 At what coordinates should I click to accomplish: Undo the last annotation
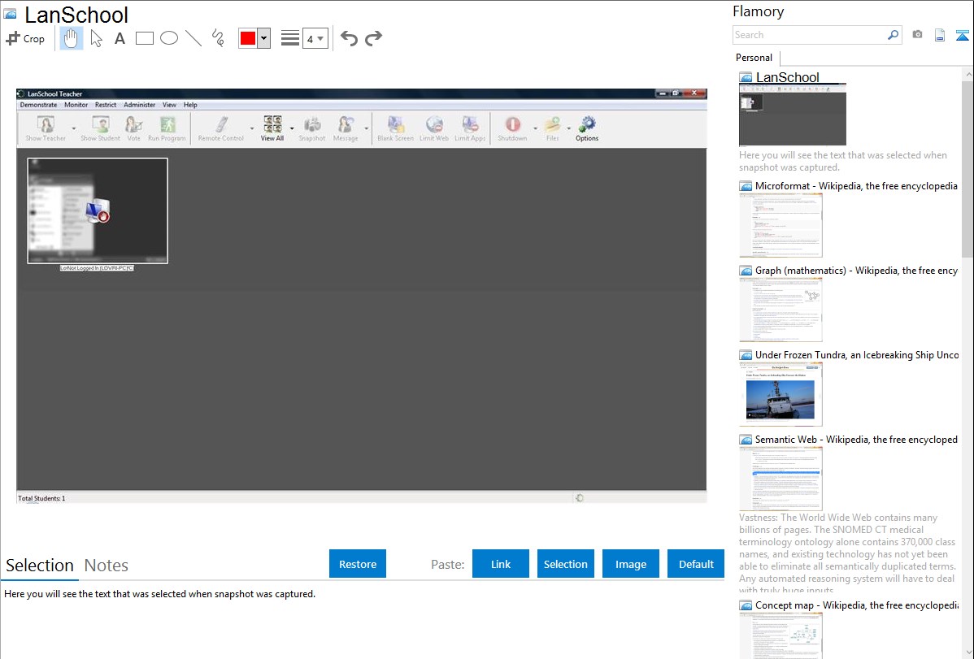click(349, 38)
